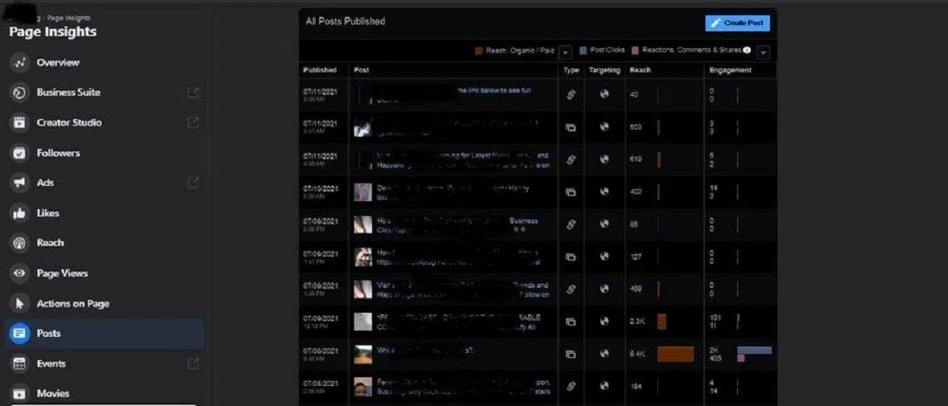
Task: Open the thumbnail of the 2.3K reach post
Action: 363,322
